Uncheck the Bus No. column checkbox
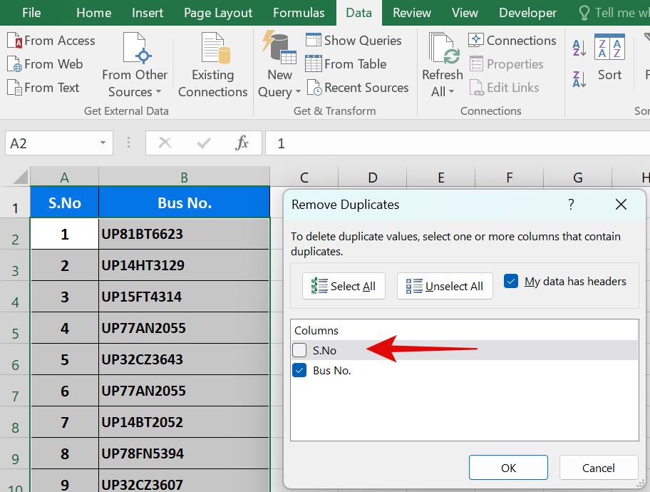Viewport: 650px width, 492px height. click(299, 370)
